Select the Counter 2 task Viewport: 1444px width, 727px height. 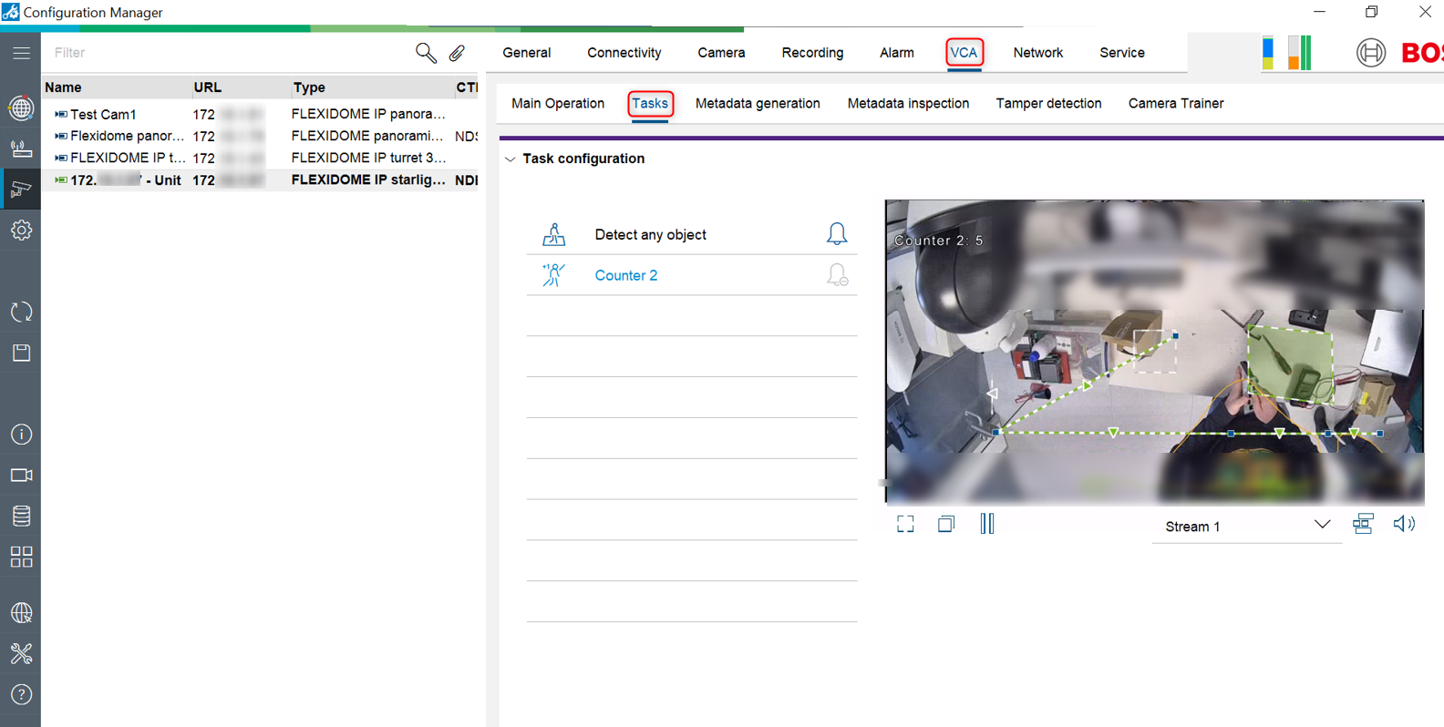(x=625, y=275)
